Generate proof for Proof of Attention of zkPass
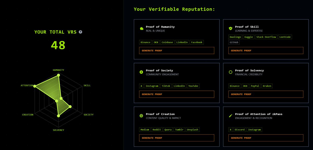This screenshot has width=313, height=150. [x=266, y=138]
